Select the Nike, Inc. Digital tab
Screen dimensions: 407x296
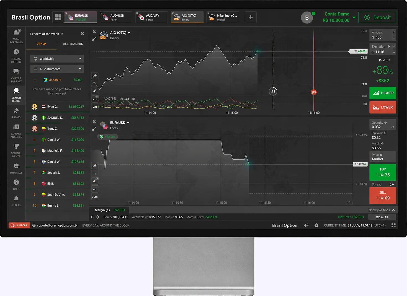[223, 17]
